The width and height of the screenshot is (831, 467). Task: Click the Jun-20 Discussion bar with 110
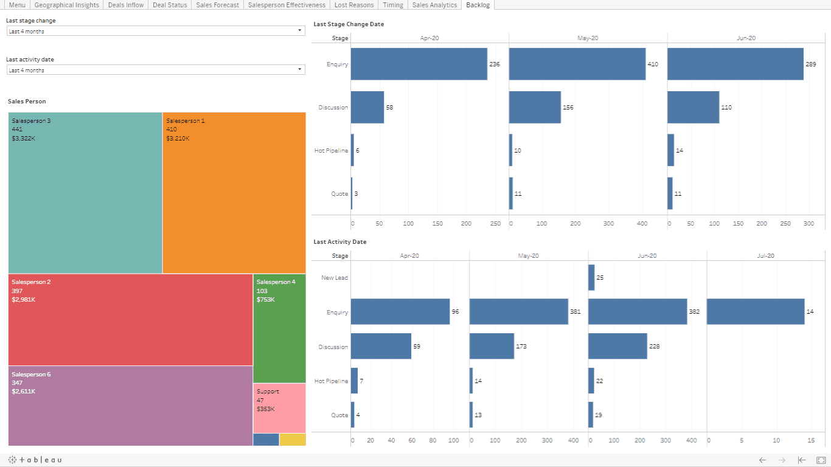coord(693,108)
